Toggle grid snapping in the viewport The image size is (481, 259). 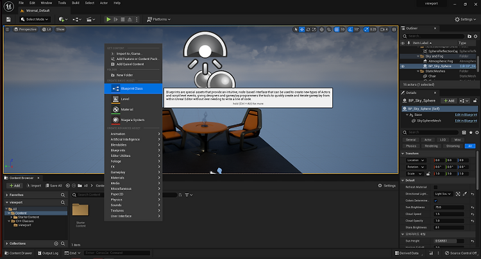pyautogui.click(x=337, y=29)
